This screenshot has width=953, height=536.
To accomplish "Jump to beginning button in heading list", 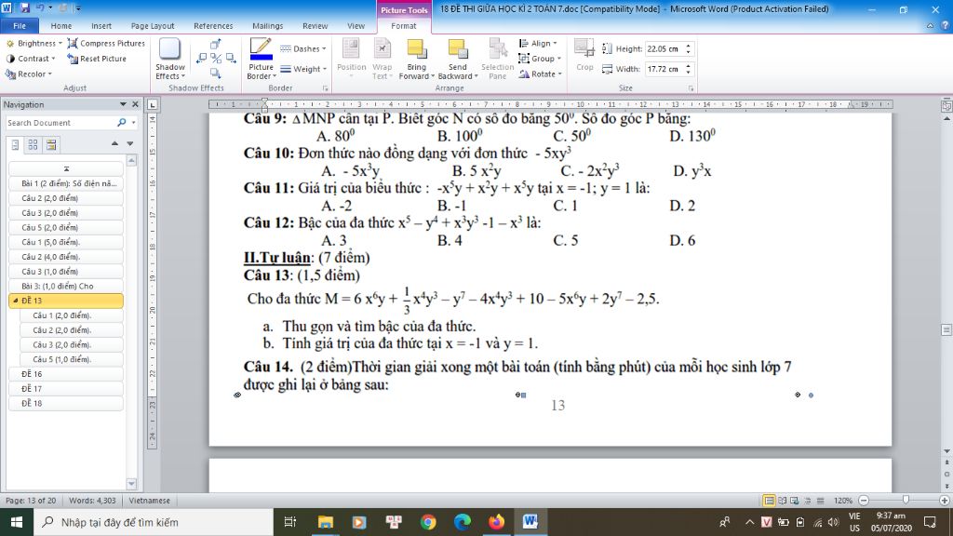I will coord(66,168).
